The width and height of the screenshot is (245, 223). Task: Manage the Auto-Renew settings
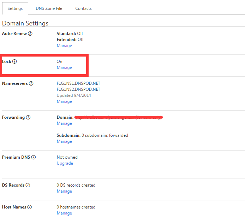pos(64,46)
